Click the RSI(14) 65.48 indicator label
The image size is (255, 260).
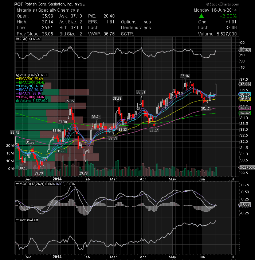pos(30,39)
